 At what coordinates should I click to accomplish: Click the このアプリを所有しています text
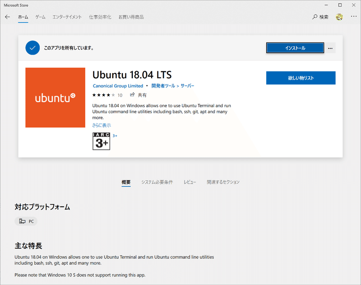69,48
